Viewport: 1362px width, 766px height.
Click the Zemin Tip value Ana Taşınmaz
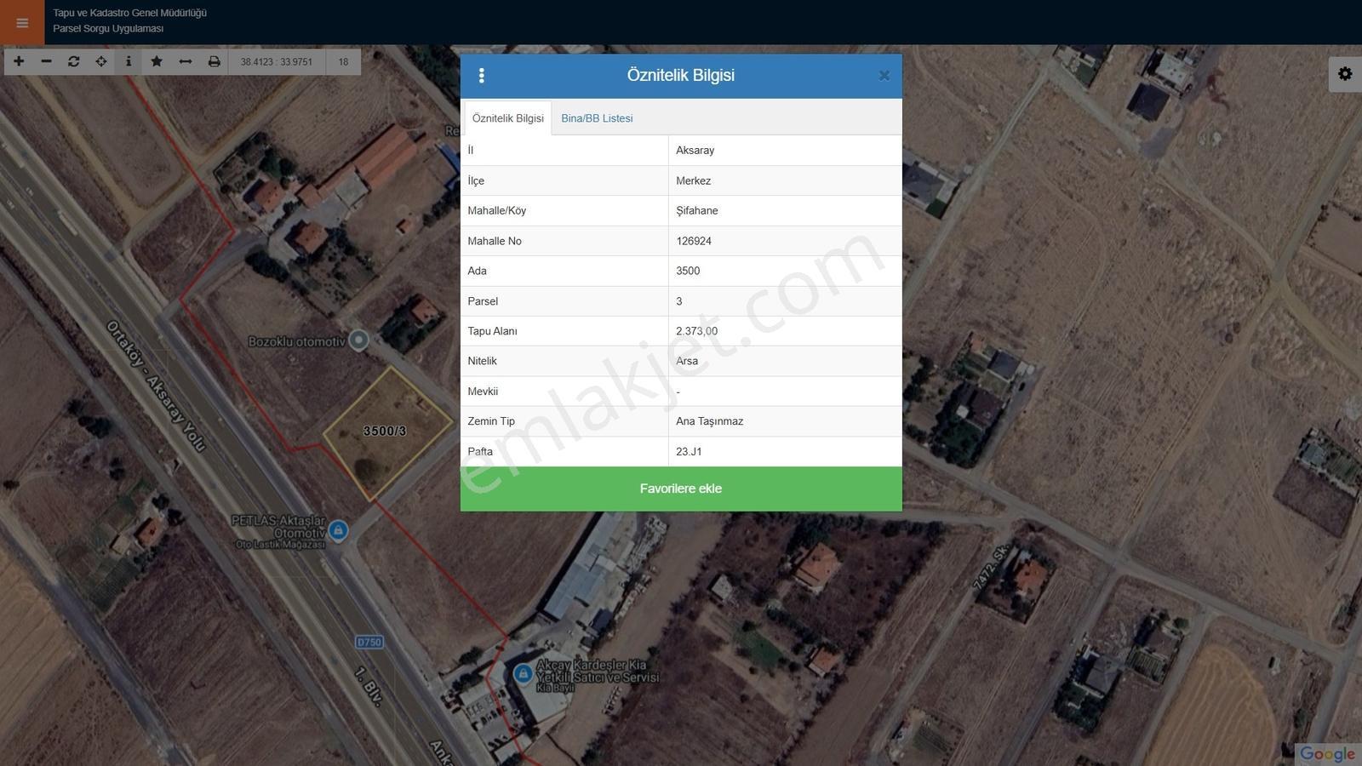pos(710,421)
